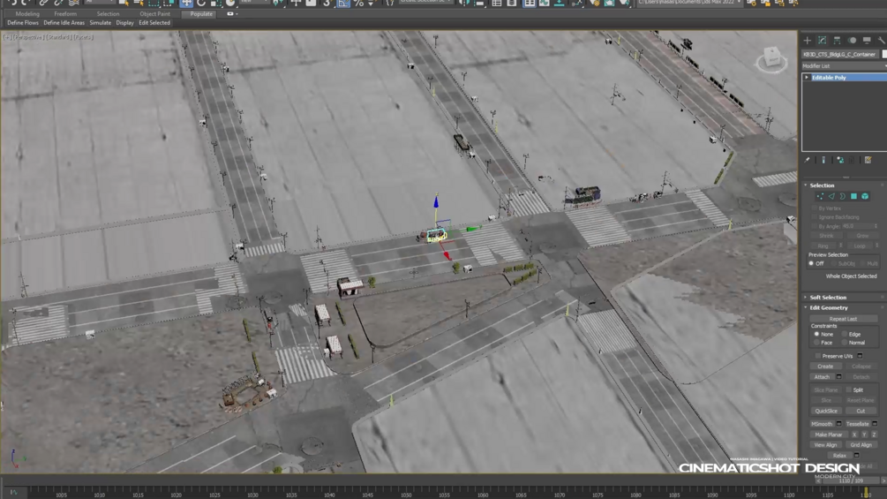Image resolution: width=887 pixels, height=499 pixels.
Task: Open the Define Flows ribbon panel
Action: [23, 23]
